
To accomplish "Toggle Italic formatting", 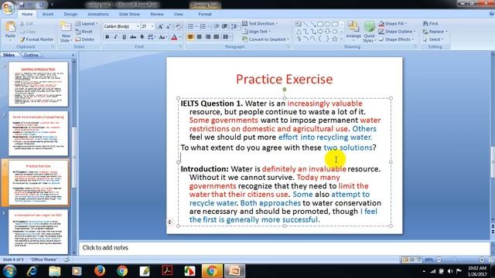I will (115, 37).
